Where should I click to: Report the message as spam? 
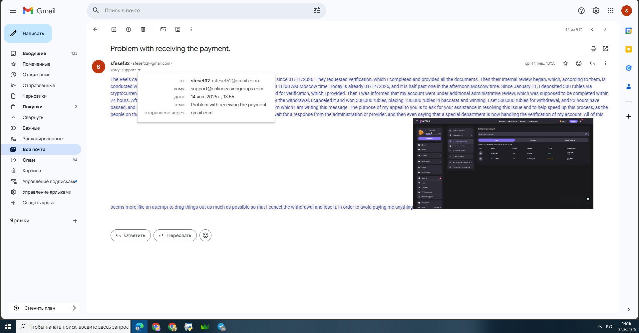(129, 29)
